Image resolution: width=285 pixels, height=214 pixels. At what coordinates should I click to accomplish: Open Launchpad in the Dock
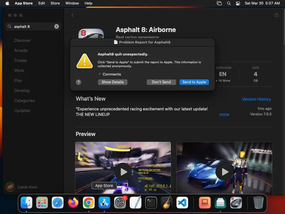tap(42, 203)
